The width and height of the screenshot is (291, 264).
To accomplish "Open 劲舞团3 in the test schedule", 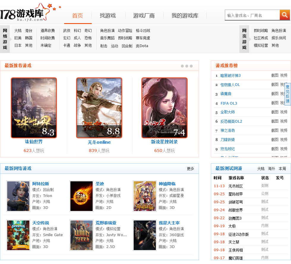I will point(235,218).
